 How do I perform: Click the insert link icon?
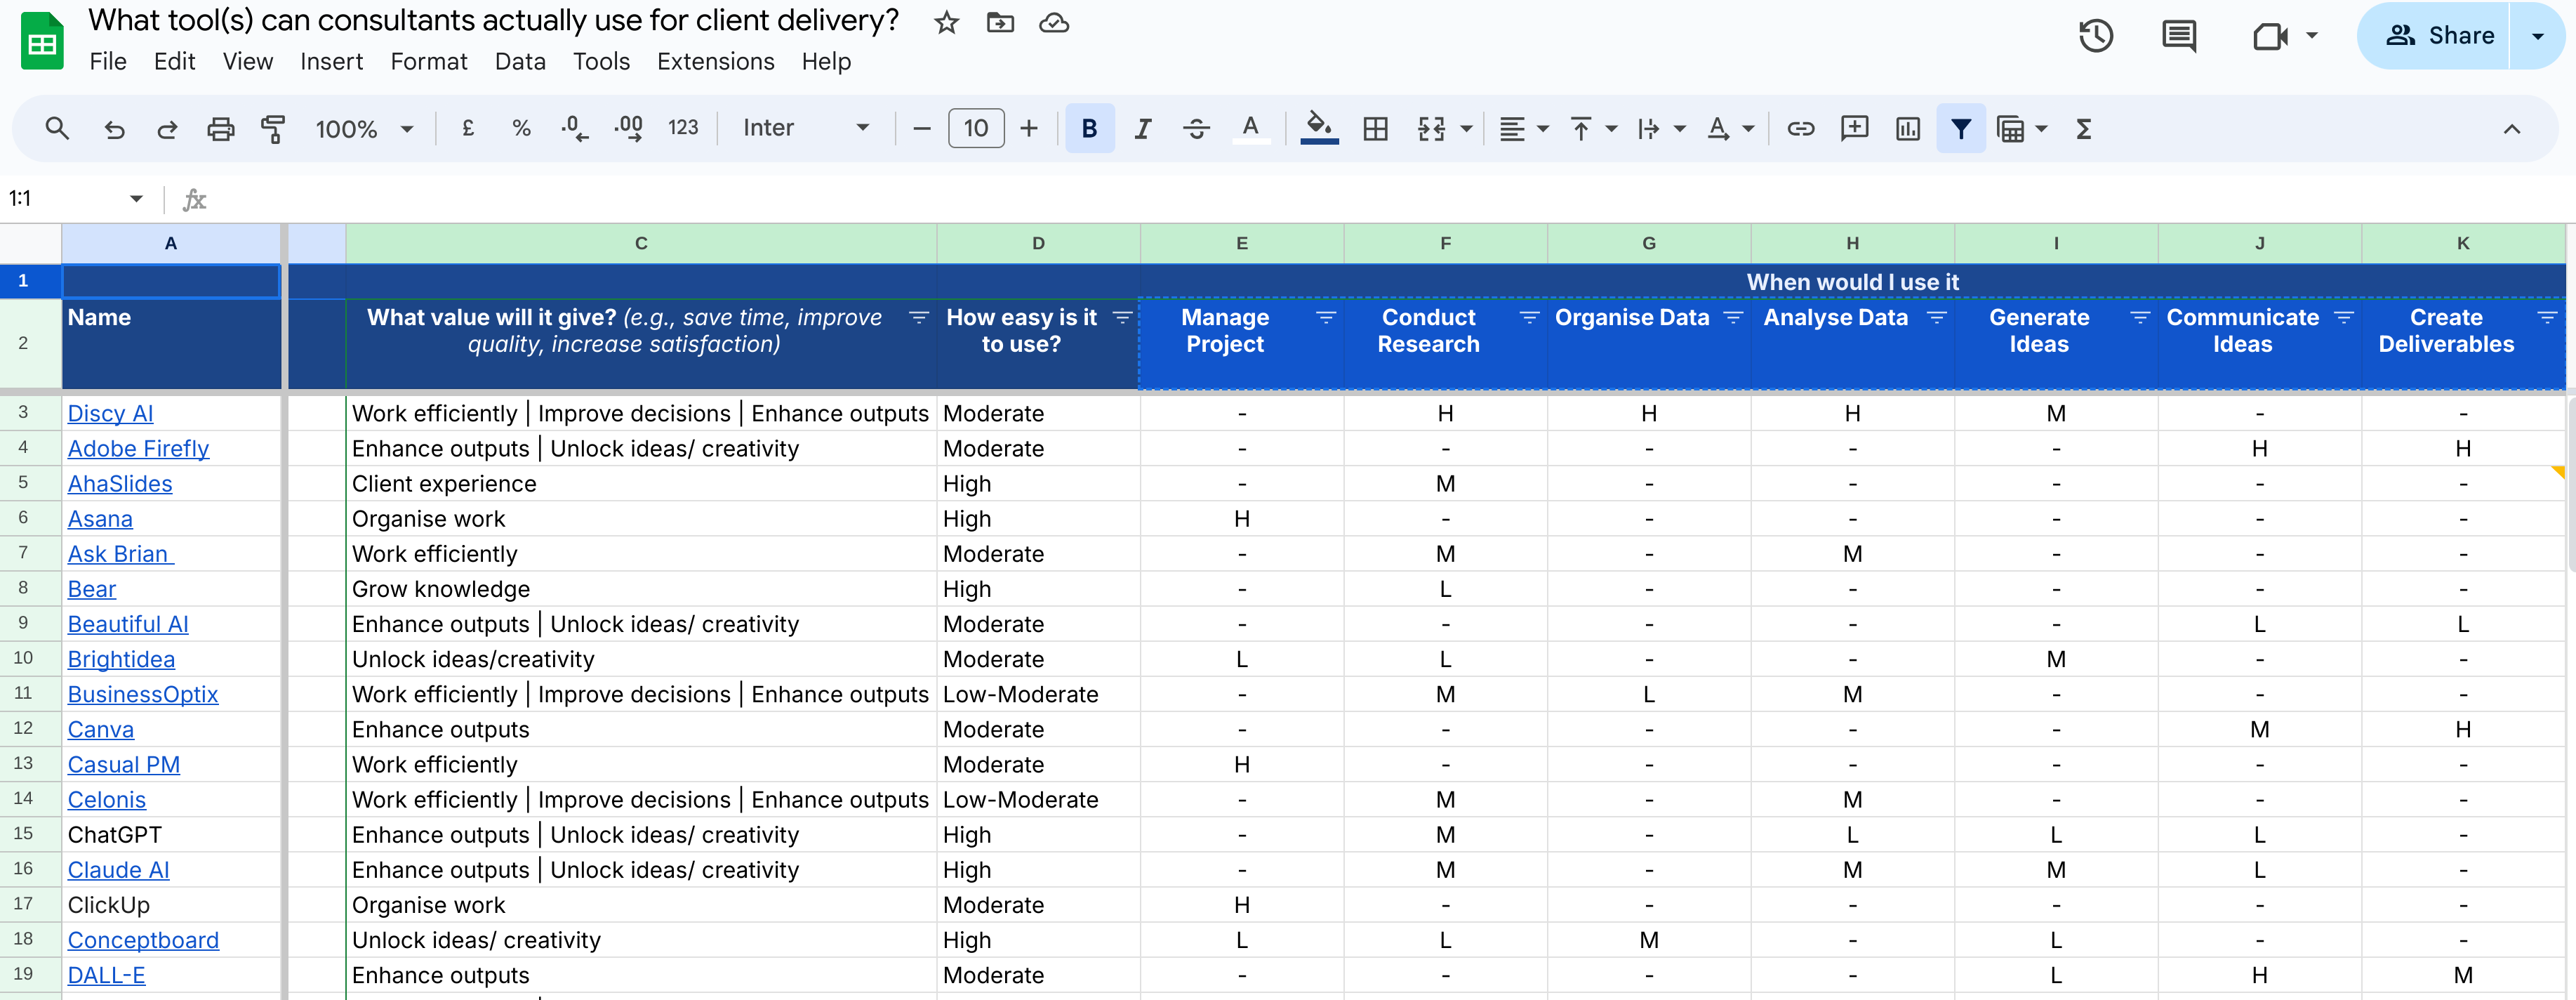tap(1800, 129)
